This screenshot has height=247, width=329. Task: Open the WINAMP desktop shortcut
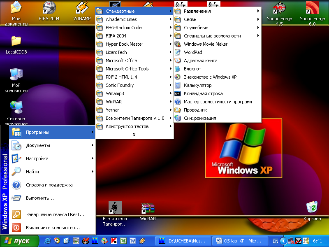[82, 11]
